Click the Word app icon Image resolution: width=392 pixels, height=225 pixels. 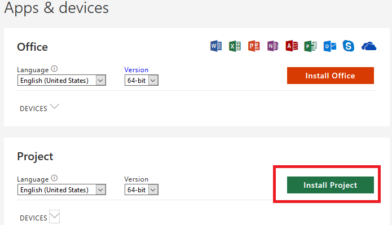tap(216, 46)
